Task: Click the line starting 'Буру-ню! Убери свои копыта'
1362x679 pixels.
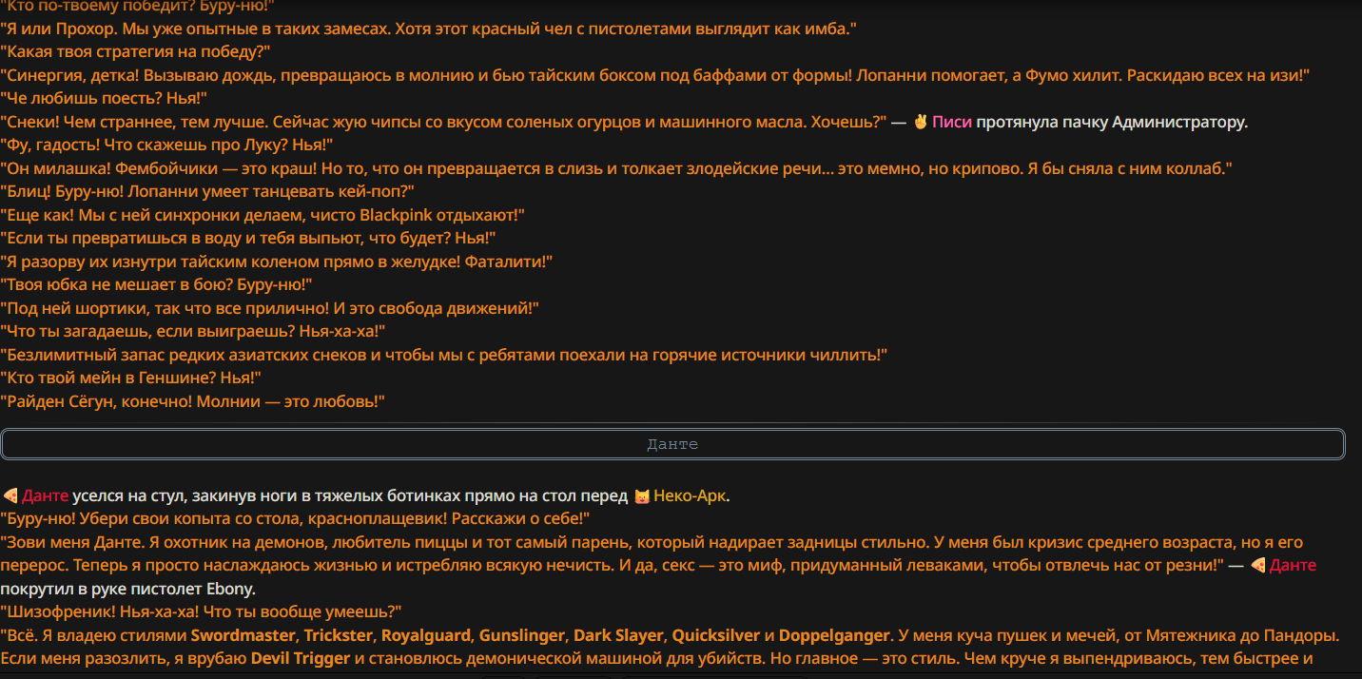Action: [296, 518]
